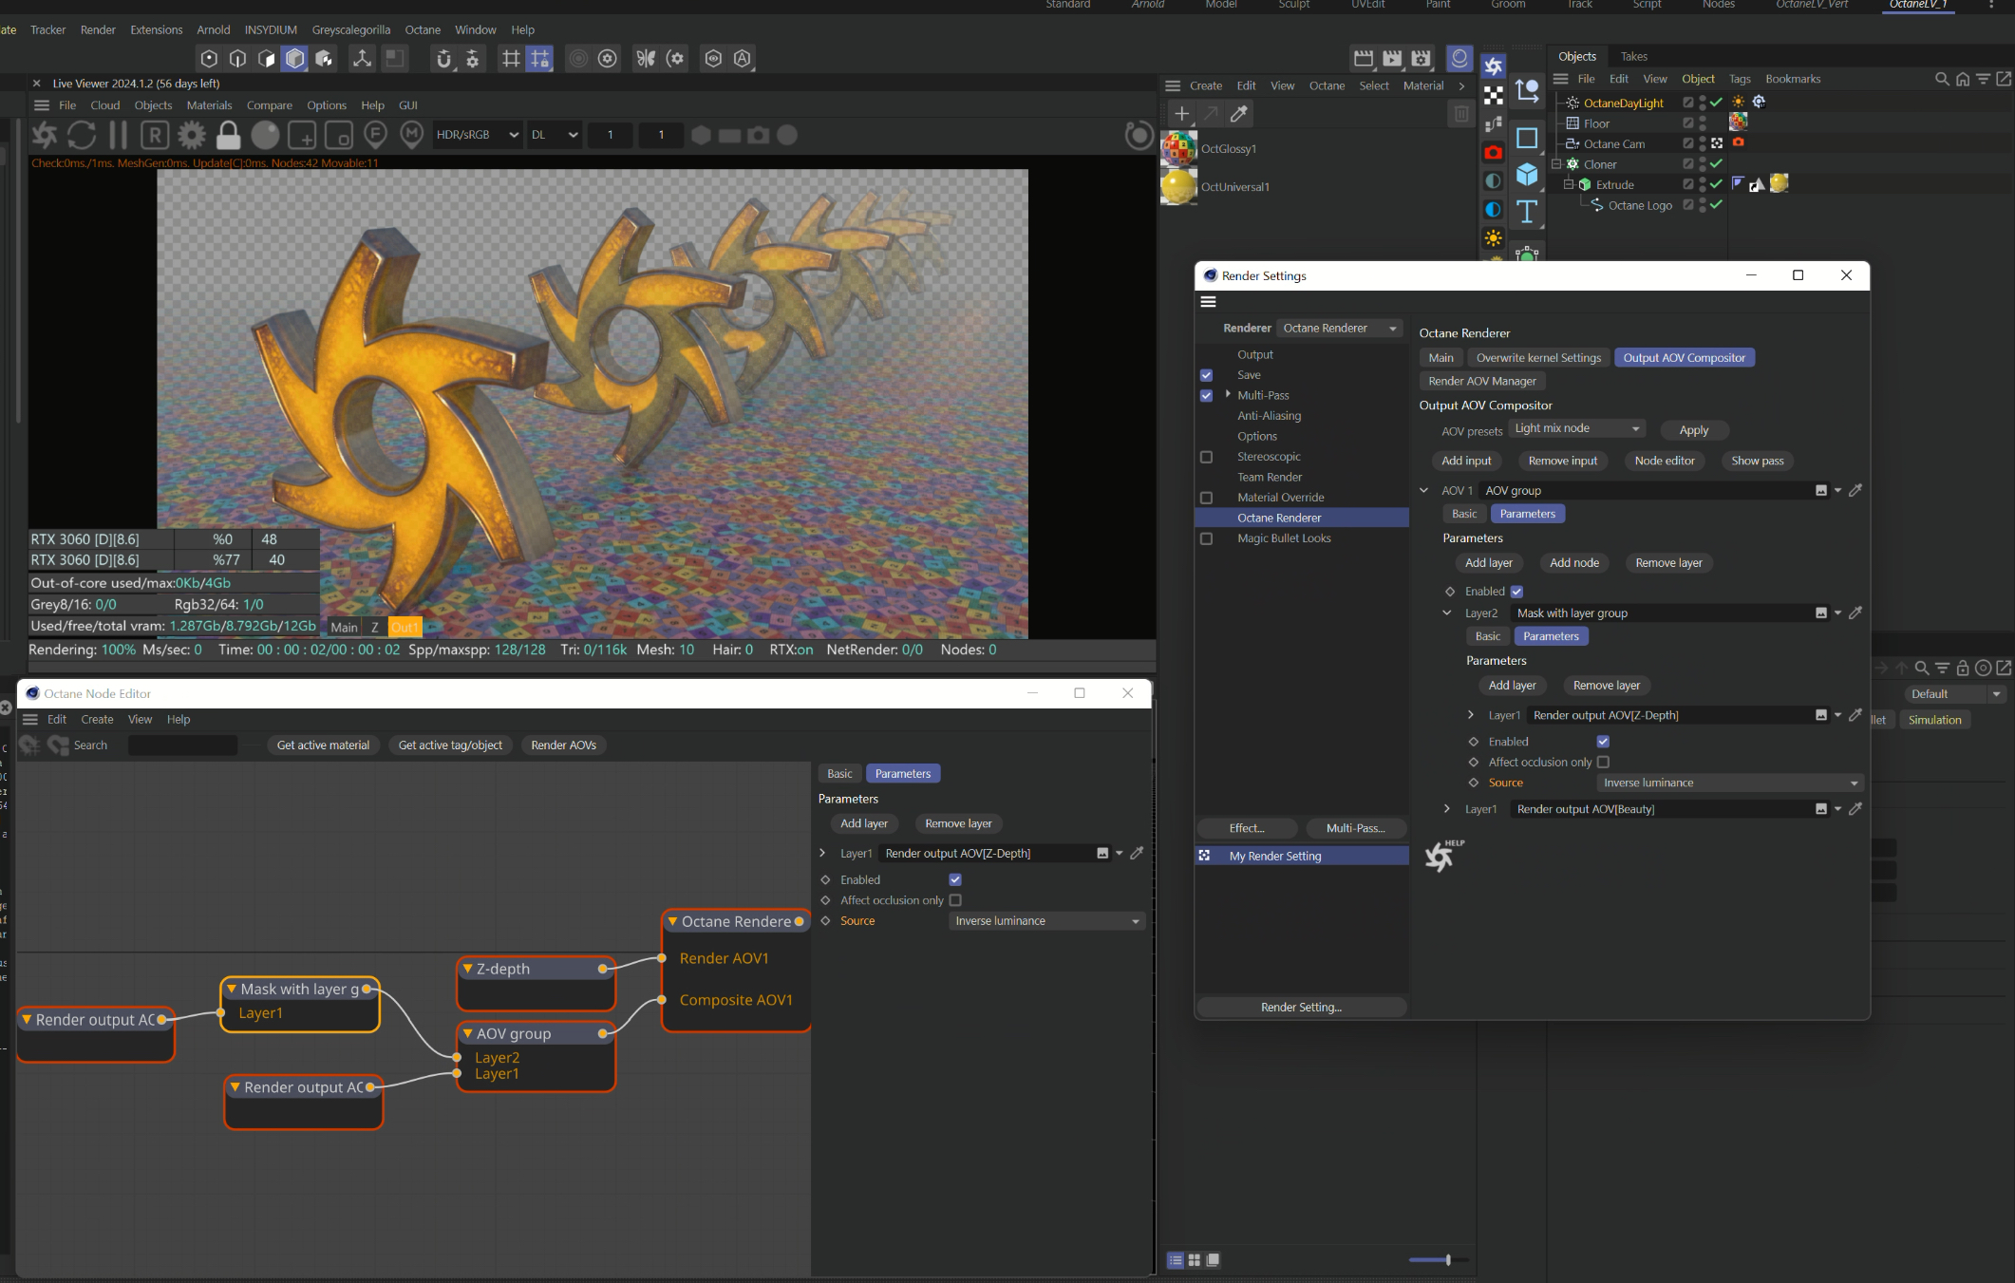Open the AOV presets Light mix node dropdown
Viewport: 2015px width, 1283px height.
click(x=1576, y=428)
